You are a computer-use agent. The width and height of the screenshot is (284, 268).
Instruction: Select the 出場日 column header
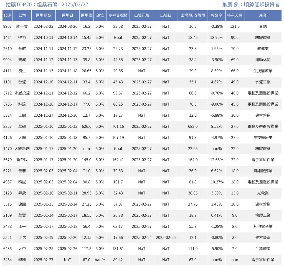(166, 15)
